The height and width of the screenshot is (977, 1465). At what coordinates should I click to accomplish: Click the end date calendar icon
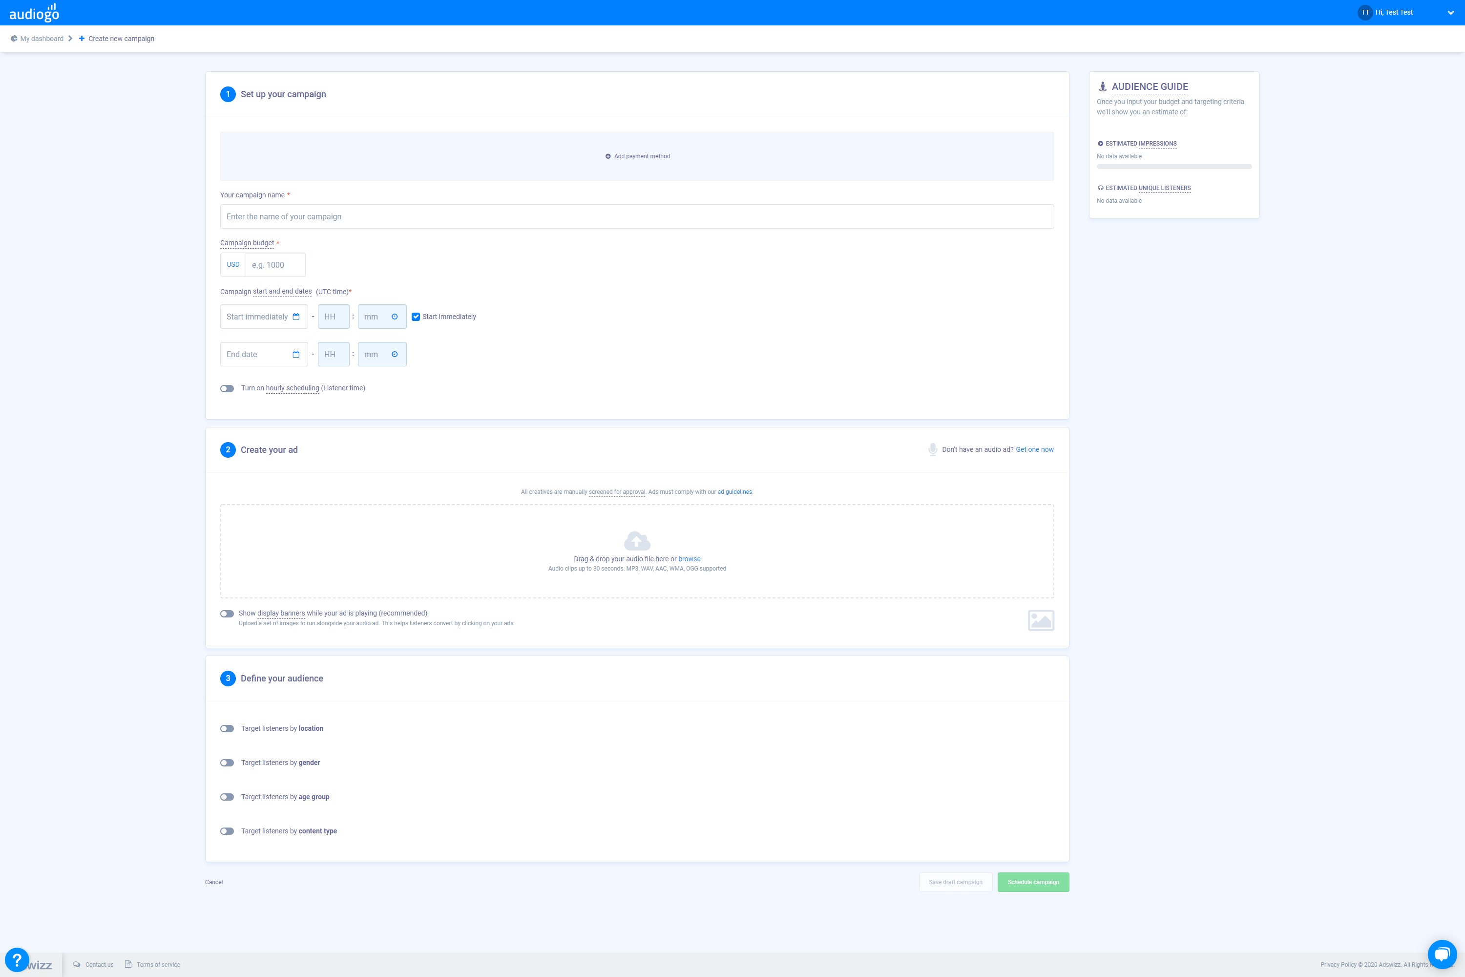[x=296, y=355]
